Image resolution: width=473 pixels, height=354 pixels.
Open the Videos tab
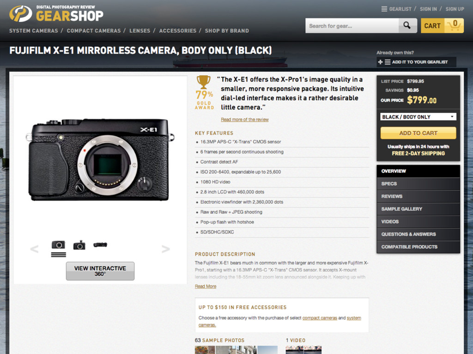[418, 222]
